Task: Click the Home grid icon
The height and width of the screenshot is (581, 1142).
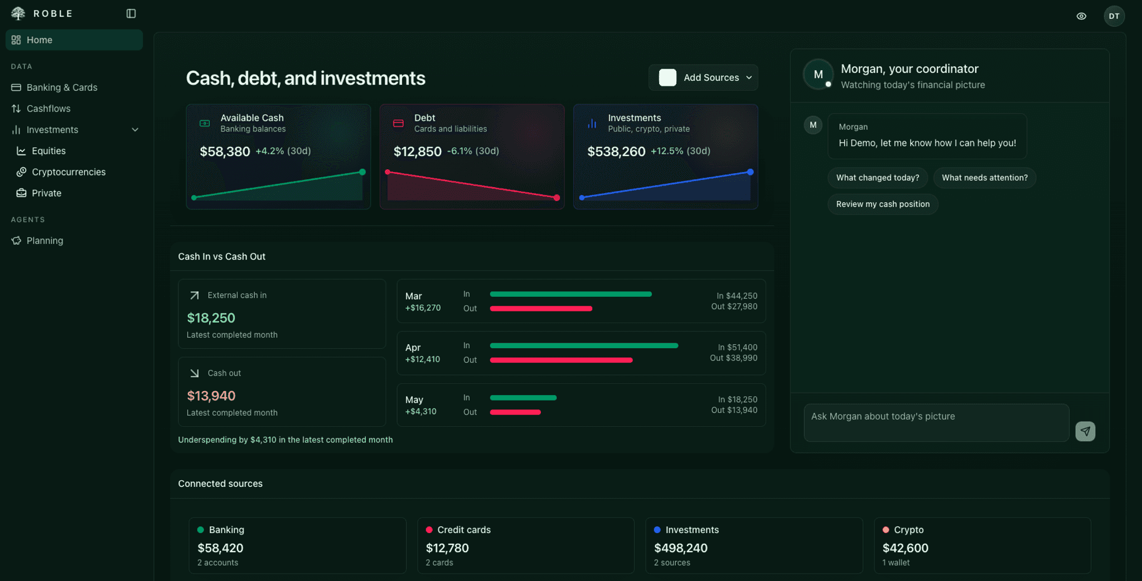Action: pos(16,40)
